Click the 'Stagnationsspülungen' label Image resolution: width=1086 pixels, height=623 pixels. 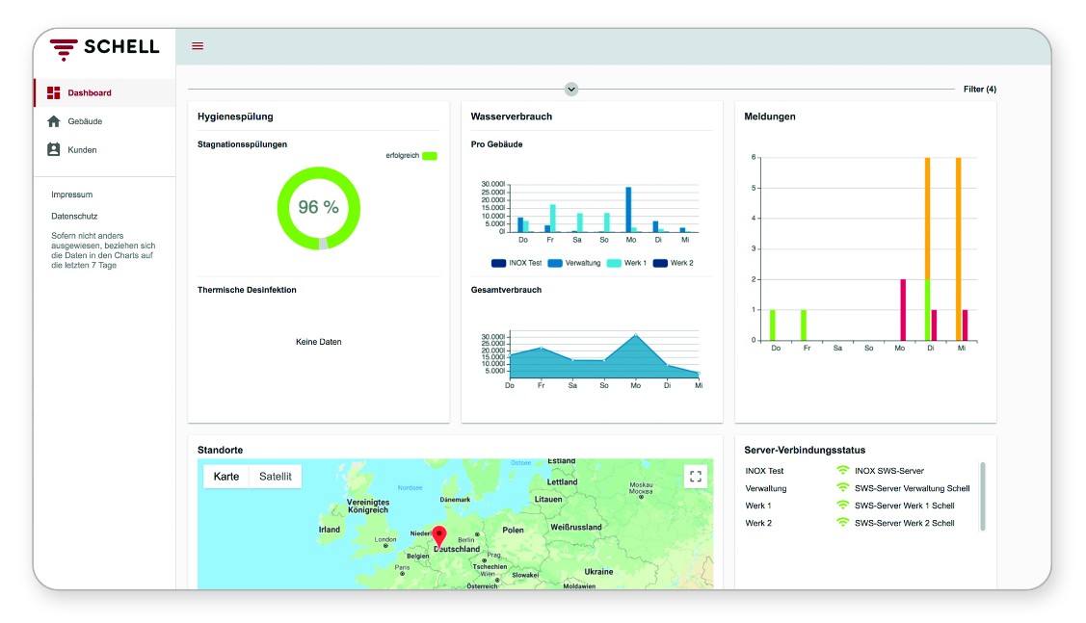(243, 144)
